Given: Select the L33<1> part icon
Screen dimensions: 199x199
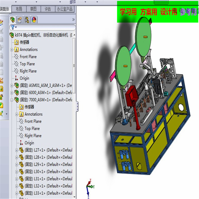Looking at the screenshot, I should click(x=21, y=193).
